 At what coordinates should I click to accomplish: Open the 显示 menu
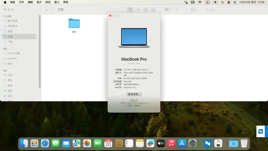(39, 2)
